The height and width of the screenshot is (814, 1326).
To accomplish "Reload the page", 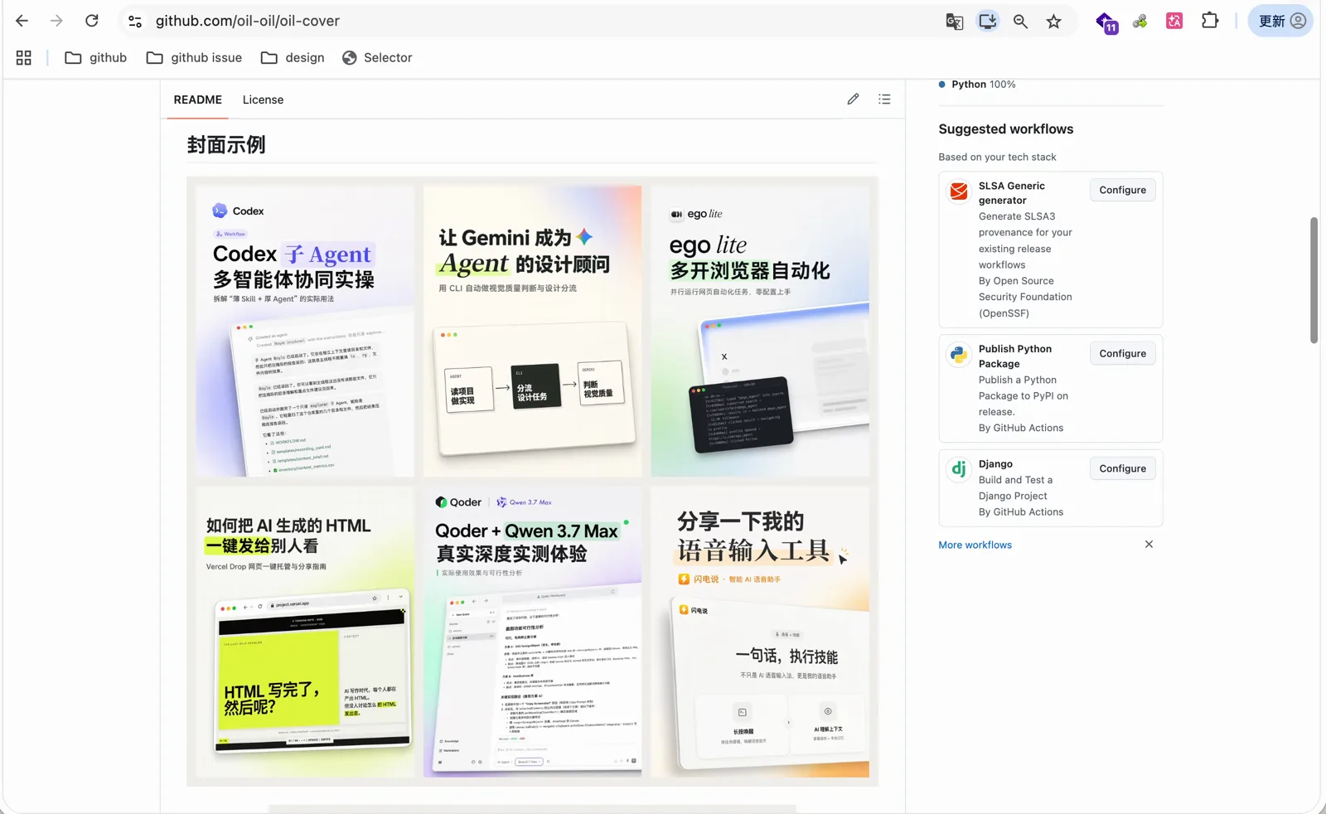I will [x=92, y=21].
